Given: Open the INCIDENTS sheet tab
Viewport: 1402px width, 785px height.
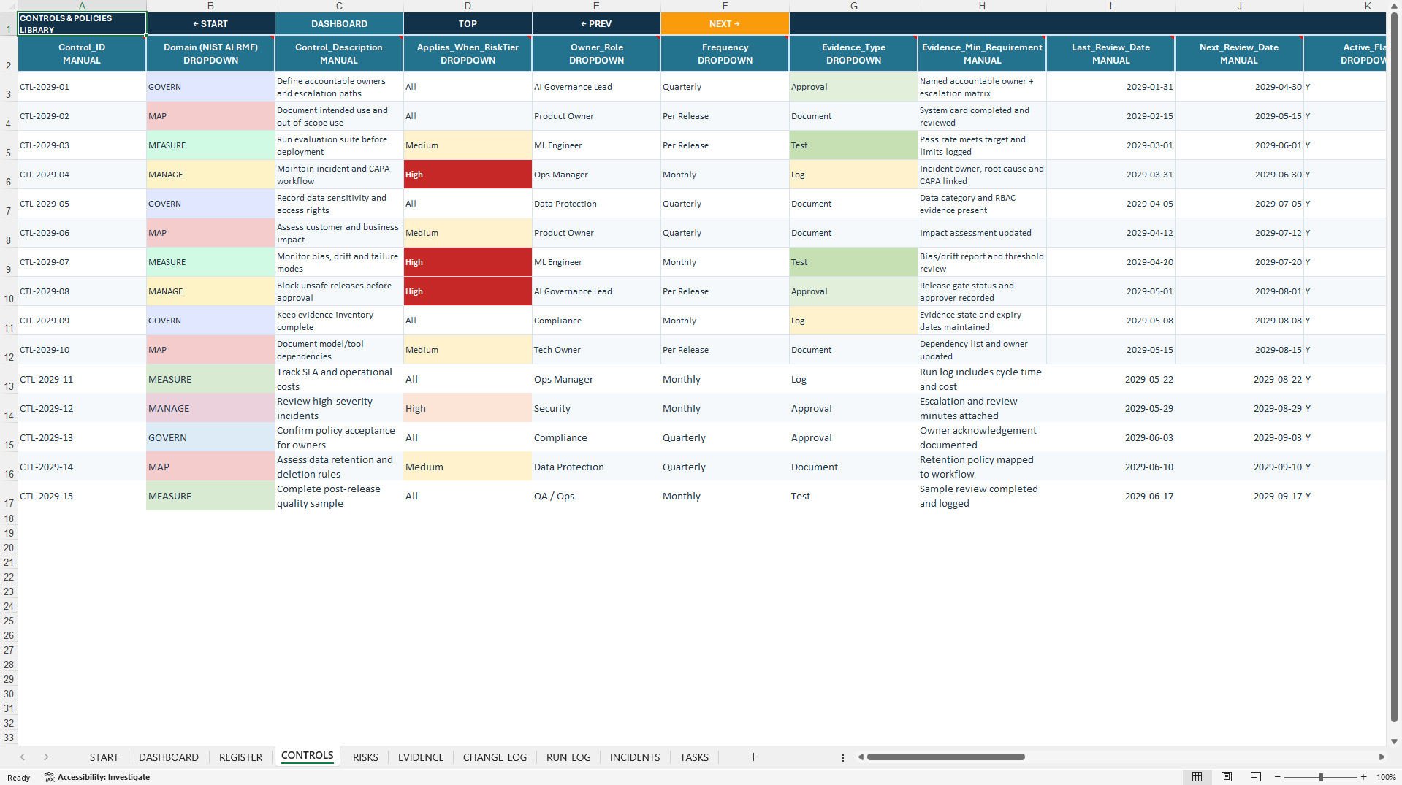Looking at the screenshot, I should (x=635, y=757).
